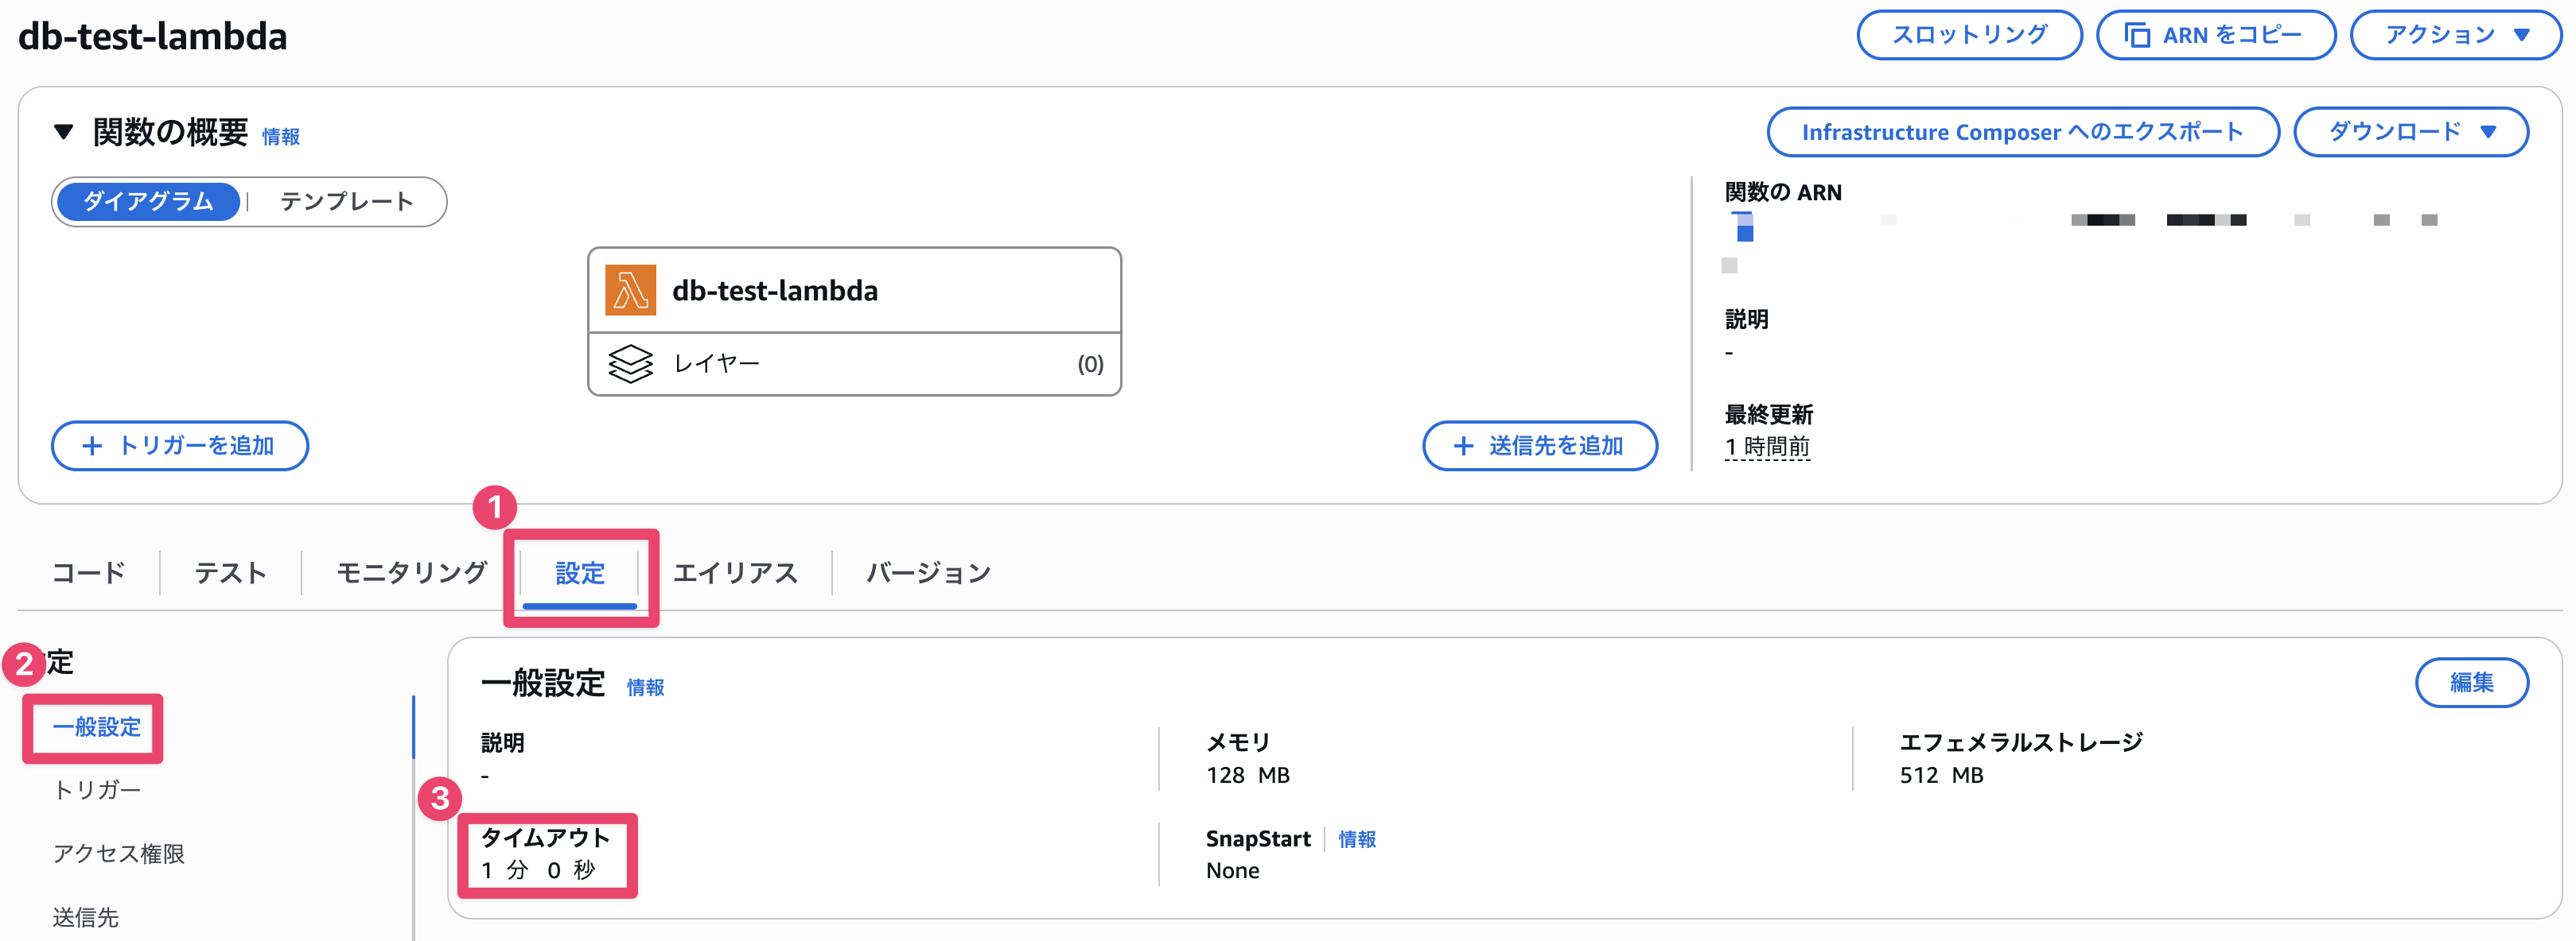
Task: Switch to the テンプレート view toggle
Action: coord(346,202)
